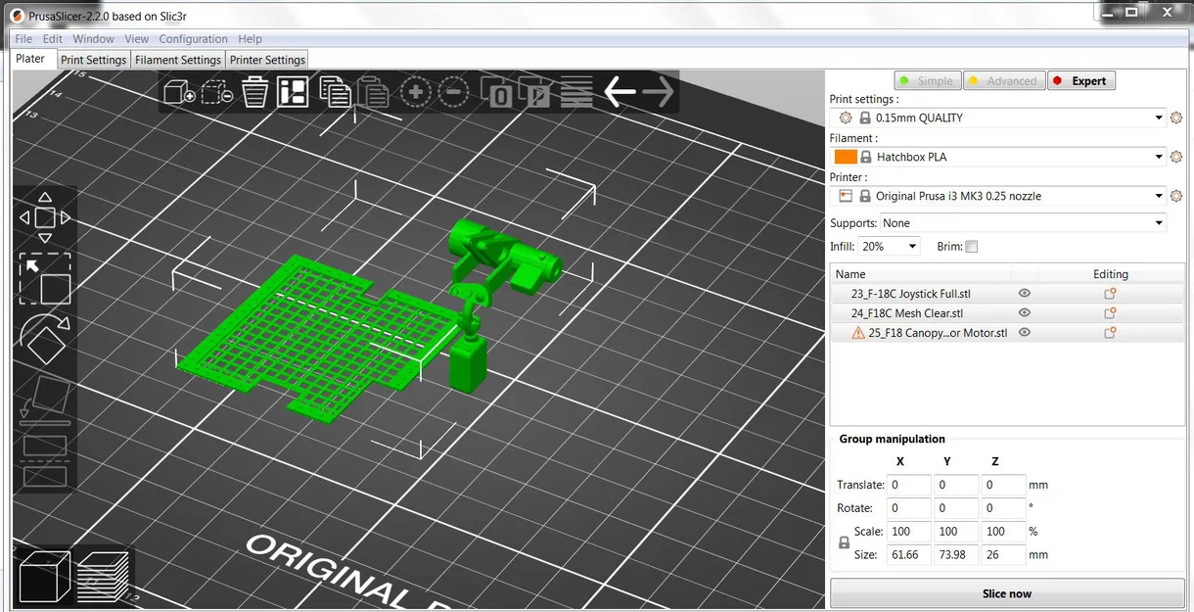Open the Supports None dropdown

click(x=1023, y=223)
